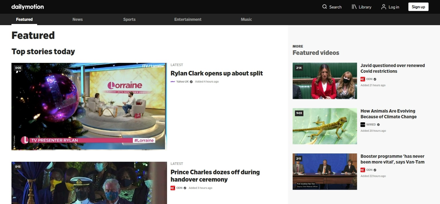
Task: Click the WIRED channel logo
Action: coord(363,125)
